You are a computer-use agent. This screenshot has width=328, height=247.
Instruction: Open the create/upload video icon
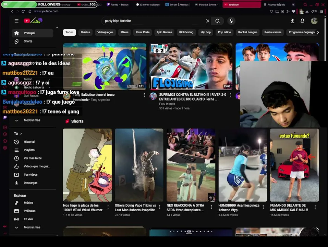click(x=293, y=21)
